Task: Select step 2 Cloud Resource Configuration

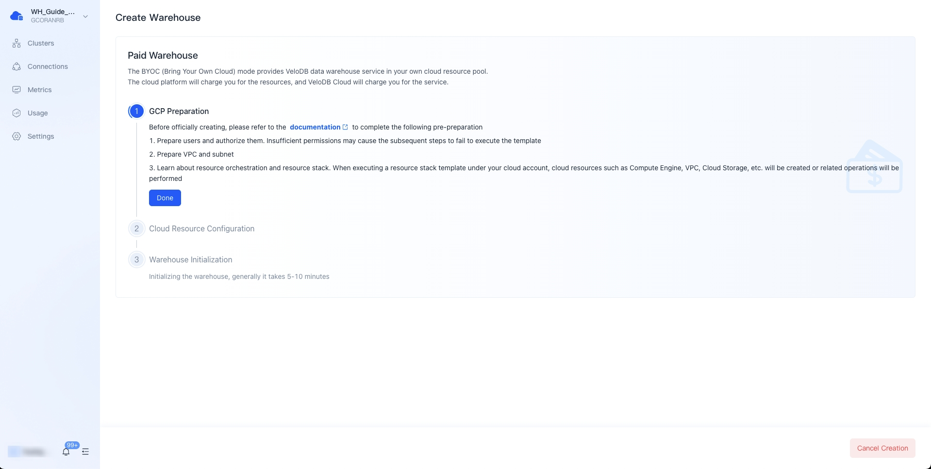Action: coord(201,228)
